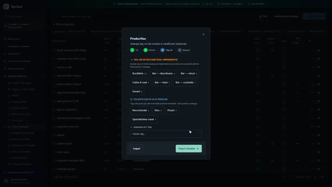Viewport: 332px width, 187px height.
Task: Open the Sym assistant button
Action: pos(264,16)
